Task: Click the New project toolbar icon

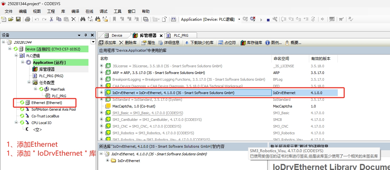Action: coord(4,19)
